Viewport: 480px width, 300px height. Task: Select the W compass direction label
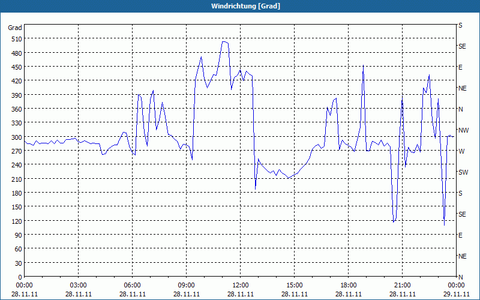pos(461,151)
